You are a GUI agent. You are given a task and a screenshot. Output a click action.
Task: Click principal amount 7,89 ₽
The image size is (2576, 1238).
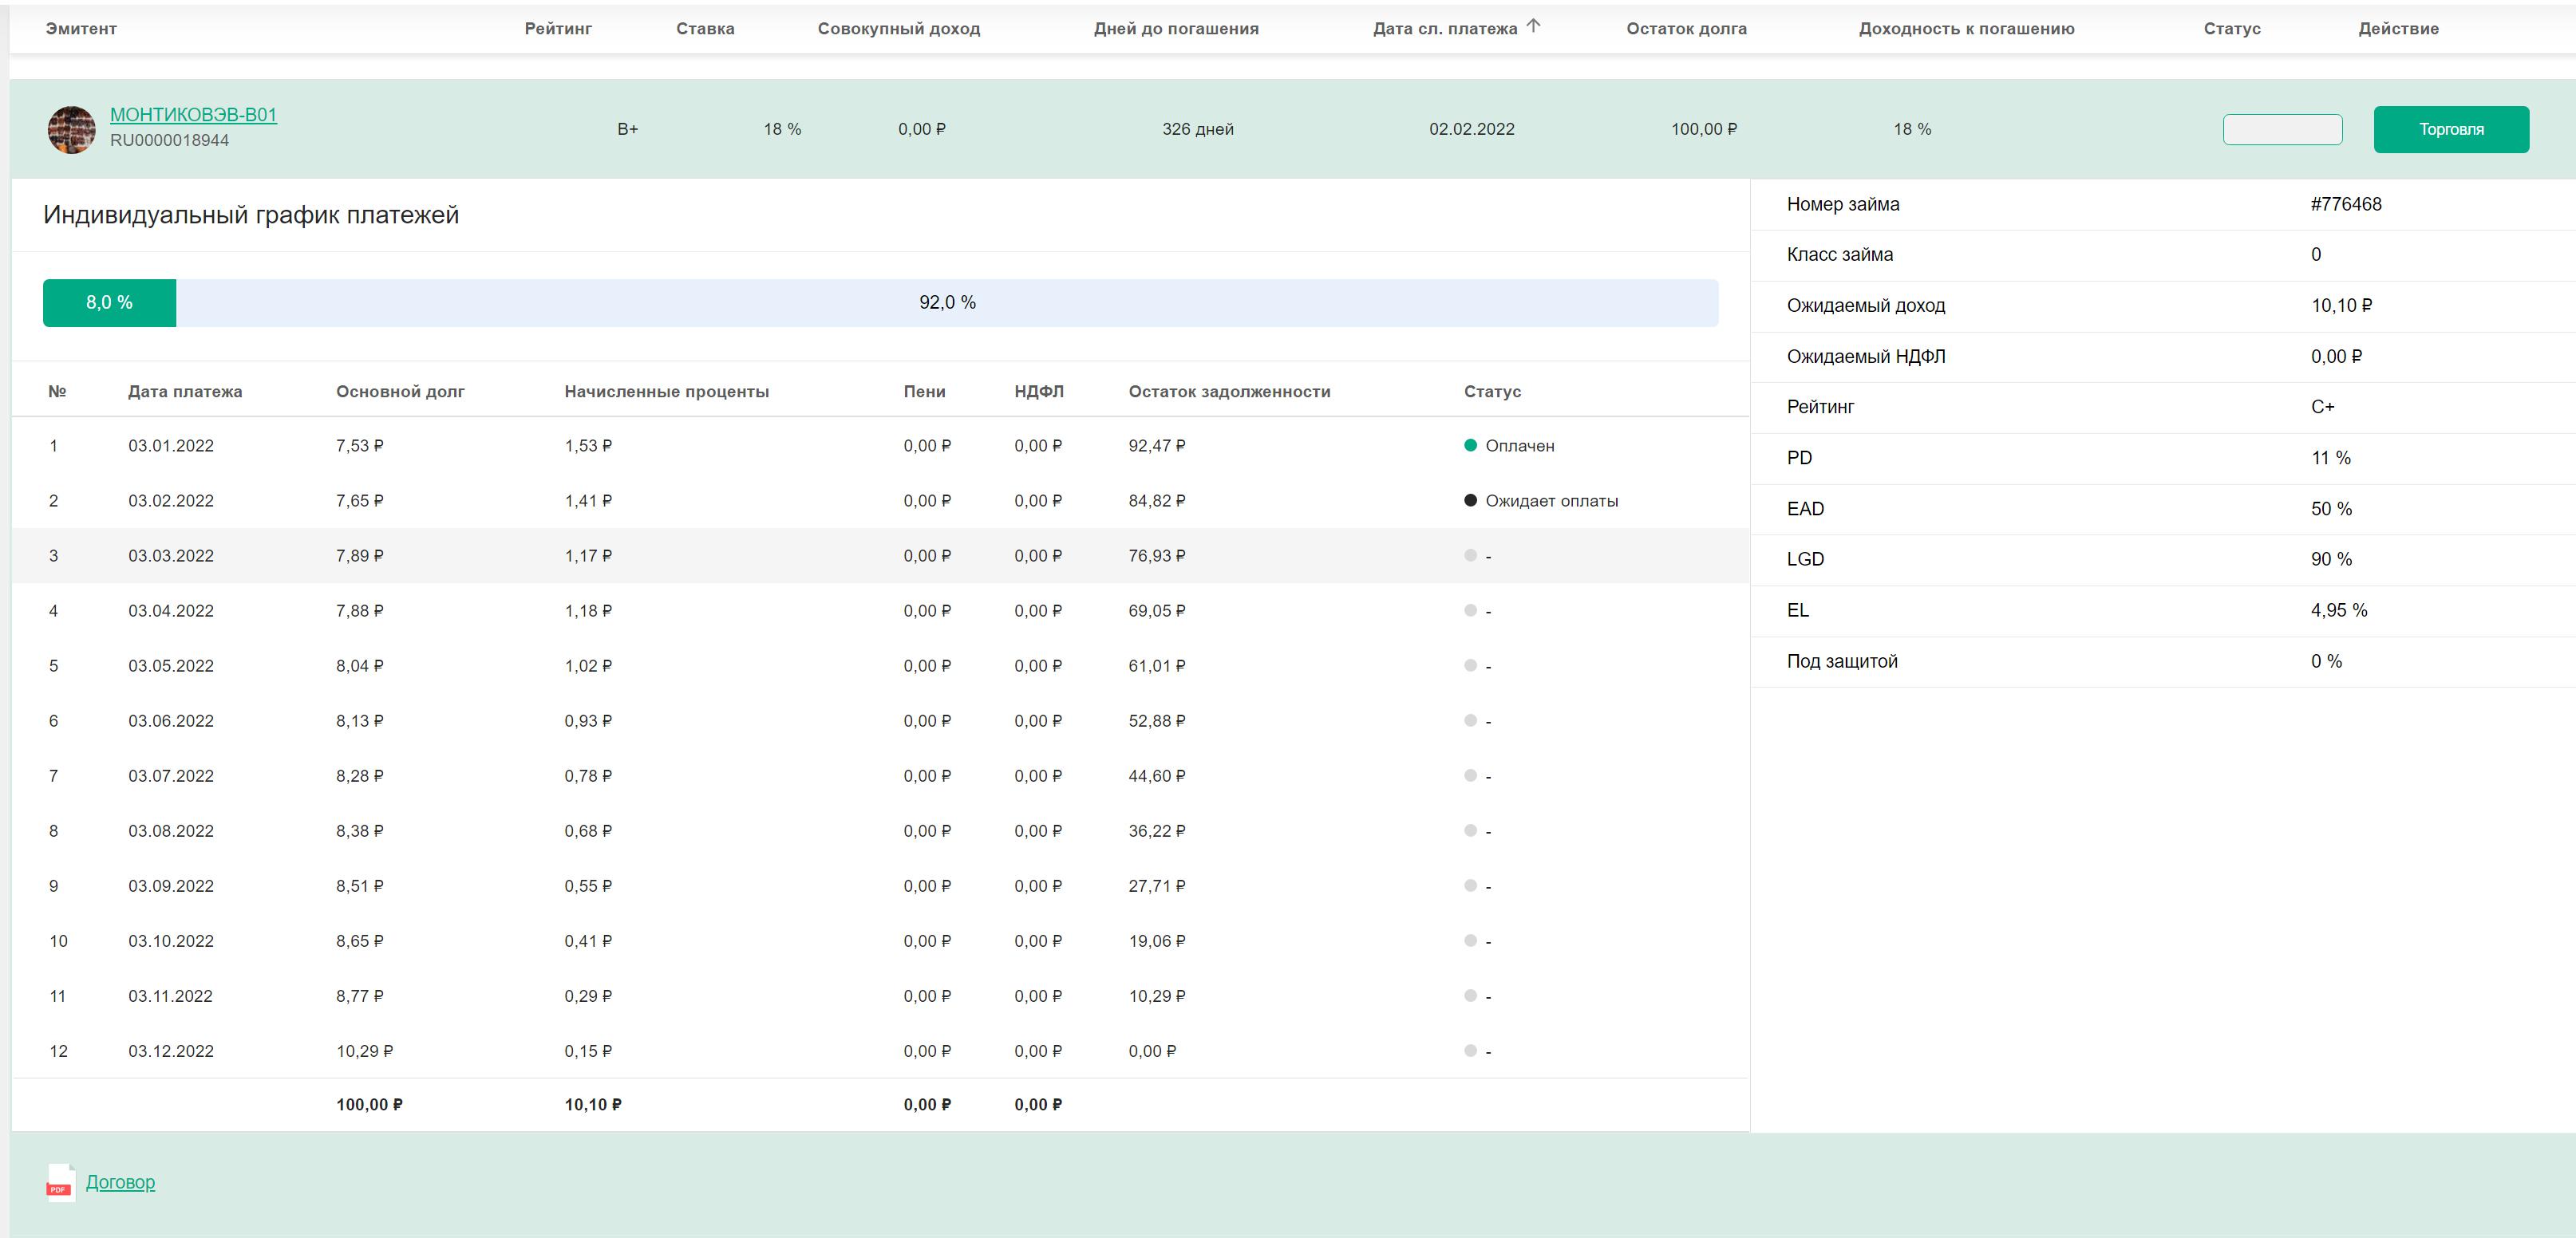pyautogui.click(x=360, y=555)
